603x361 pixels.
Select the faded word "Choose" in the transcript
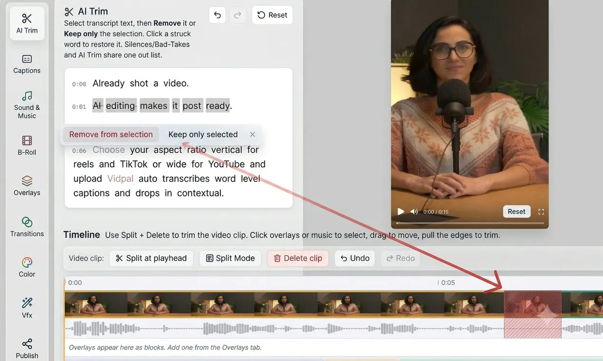pyautogui.click(x=109, y=150)
